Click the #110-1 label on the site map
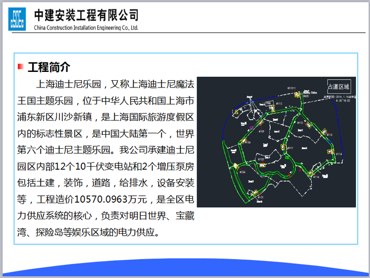The height and width of the screenshot is (278, 370). (292, 88)
